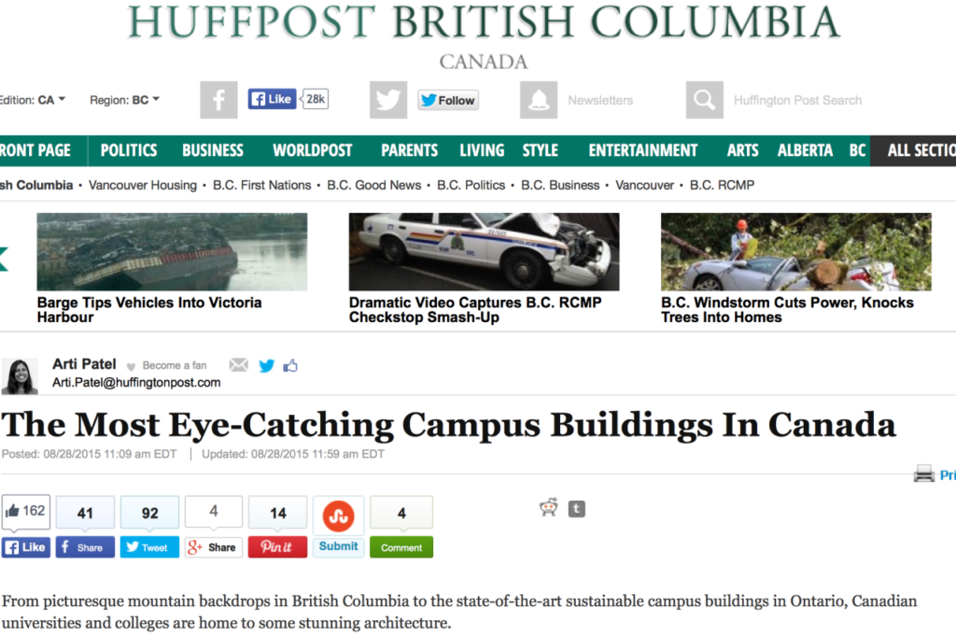Viewport: 956px width, 636px height.
Task: Open newsletters via the bell icon
Action: click(539, 99)
